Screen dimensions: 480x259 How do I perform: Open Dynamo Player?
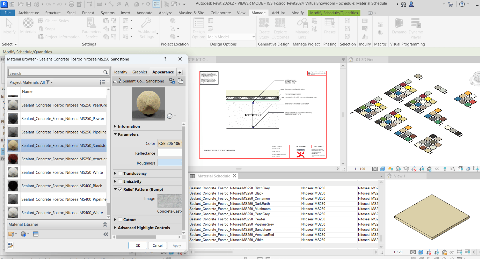pos(416,28)
